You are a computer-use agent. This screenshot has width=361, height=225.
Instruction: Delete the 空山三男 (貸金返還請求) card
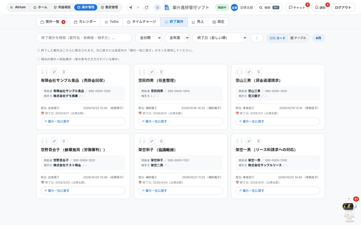pyautogui.click(x=259, y=72)
